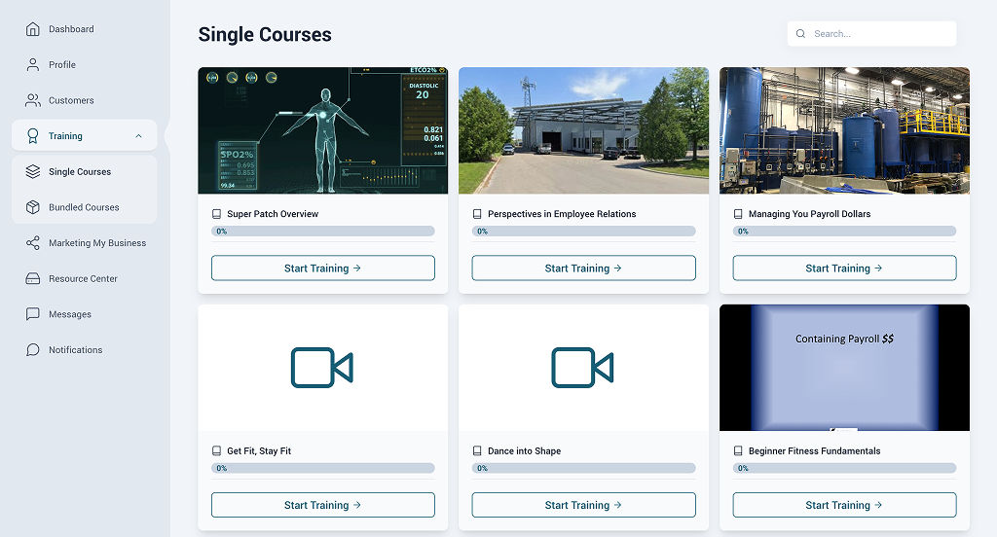Image resolution: width=997 pixels, height=537 pixels.
Task: Collapse the Training menu chevron
Action: coord(138,136)
